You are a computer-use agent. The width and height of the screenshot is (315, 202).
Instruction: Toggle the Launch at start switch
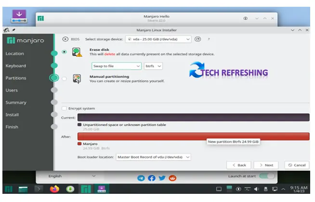point(266,177)
